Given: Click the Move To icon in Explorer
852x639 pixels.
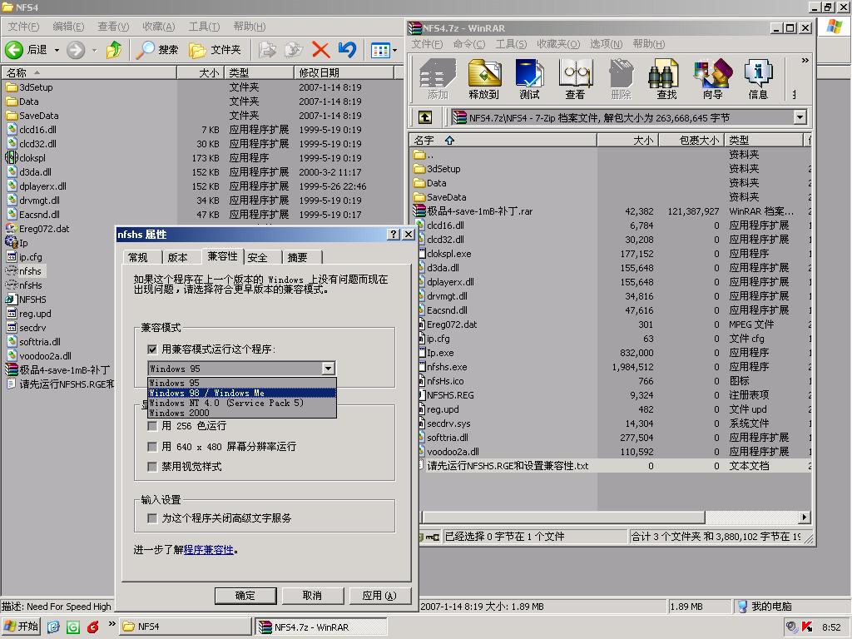Looking at the screenshot, I should point(267,50).
